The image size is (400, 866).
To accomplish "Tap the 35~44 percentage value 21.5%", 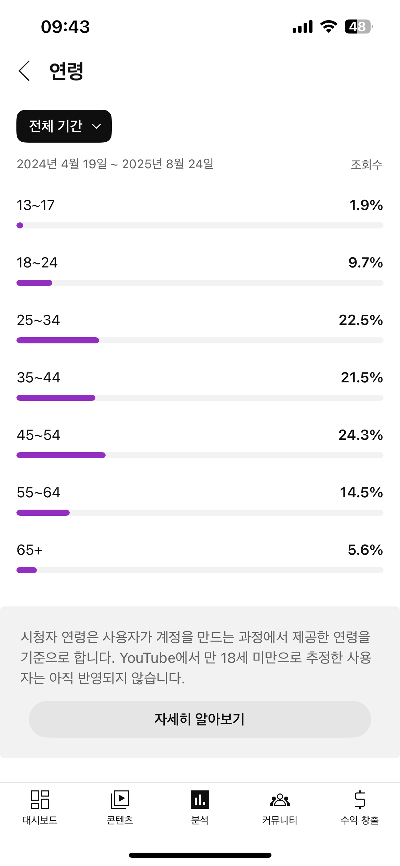I will tap(361, 378).
